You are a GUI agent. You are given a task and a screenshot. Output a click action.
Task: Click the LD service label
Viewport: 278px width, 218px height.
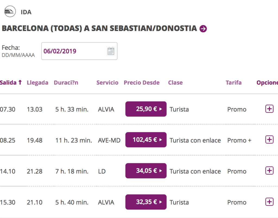click(x=102, y=171)
